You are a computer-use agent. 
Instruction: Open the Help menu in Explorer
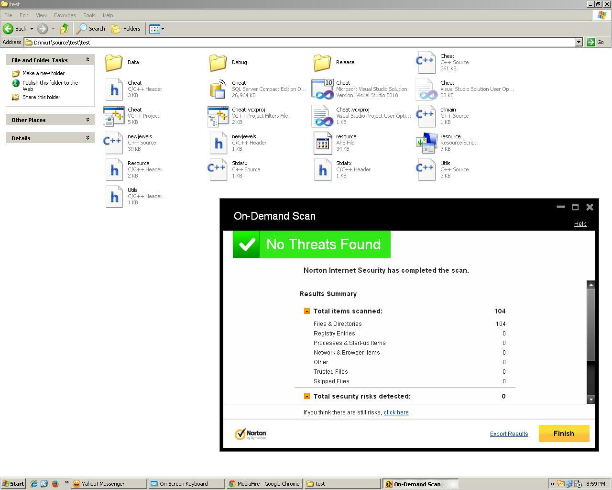108,15
